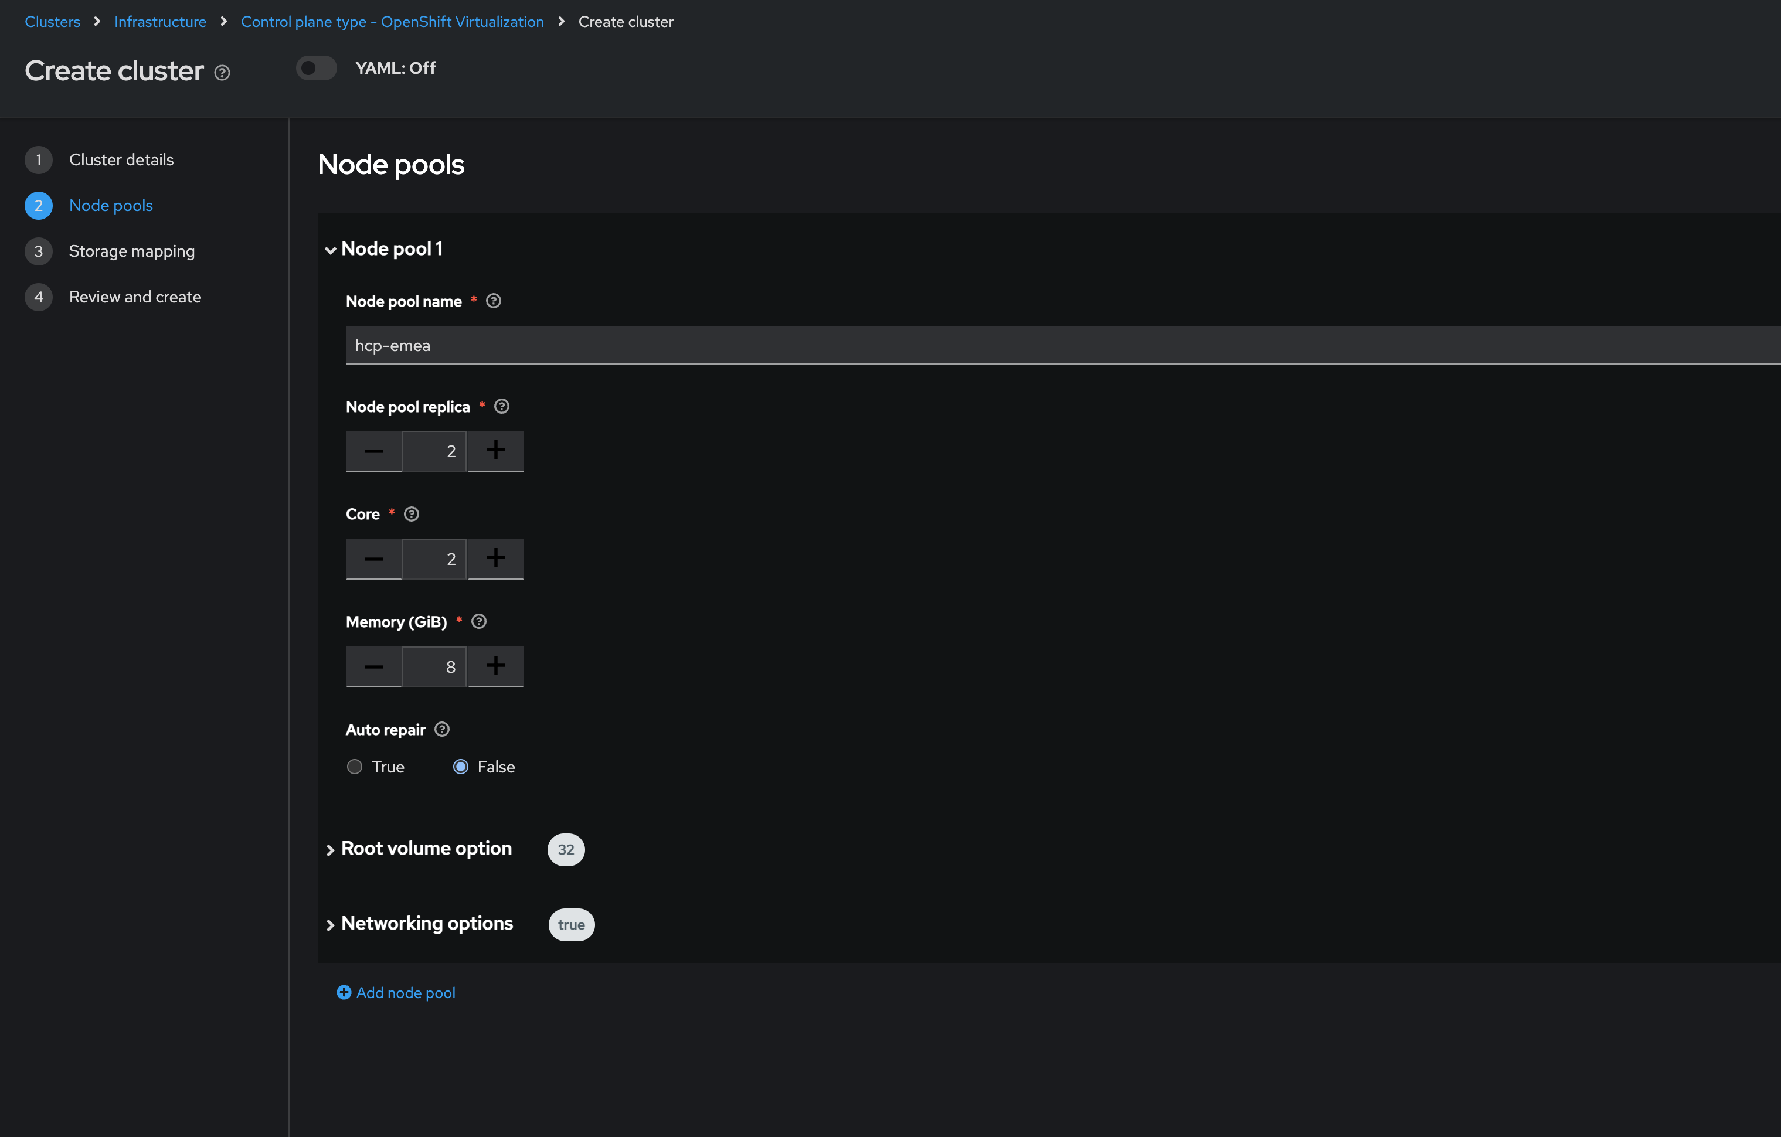Select False radio for Auto repair
1781x1137 pixels.
click(461, 767)
